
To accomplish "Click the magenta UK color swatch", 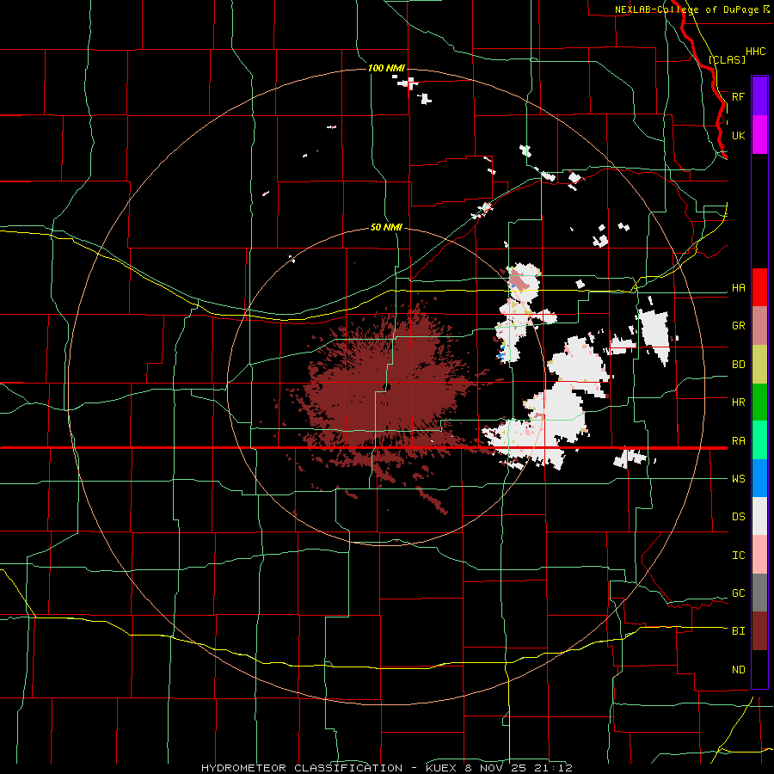I will point(759,135).
